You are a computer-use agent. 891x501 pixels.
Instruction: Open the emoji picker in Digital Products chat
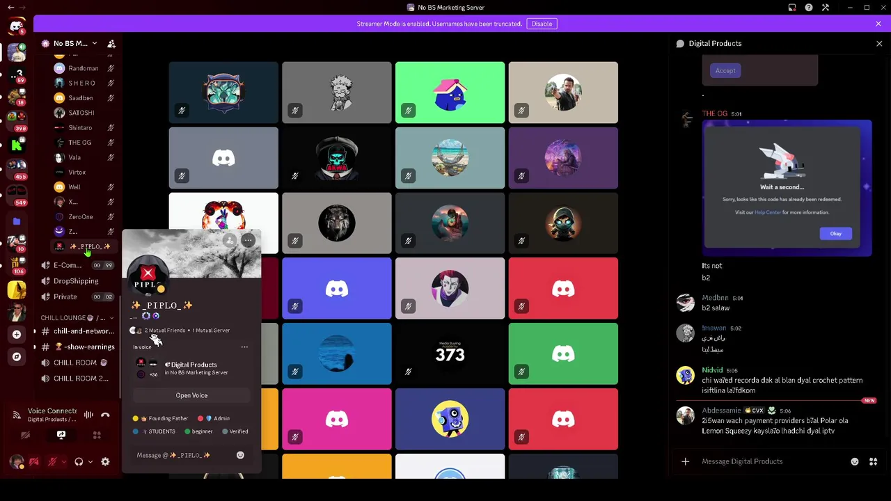pyautogui.click(x=855, y=461)
